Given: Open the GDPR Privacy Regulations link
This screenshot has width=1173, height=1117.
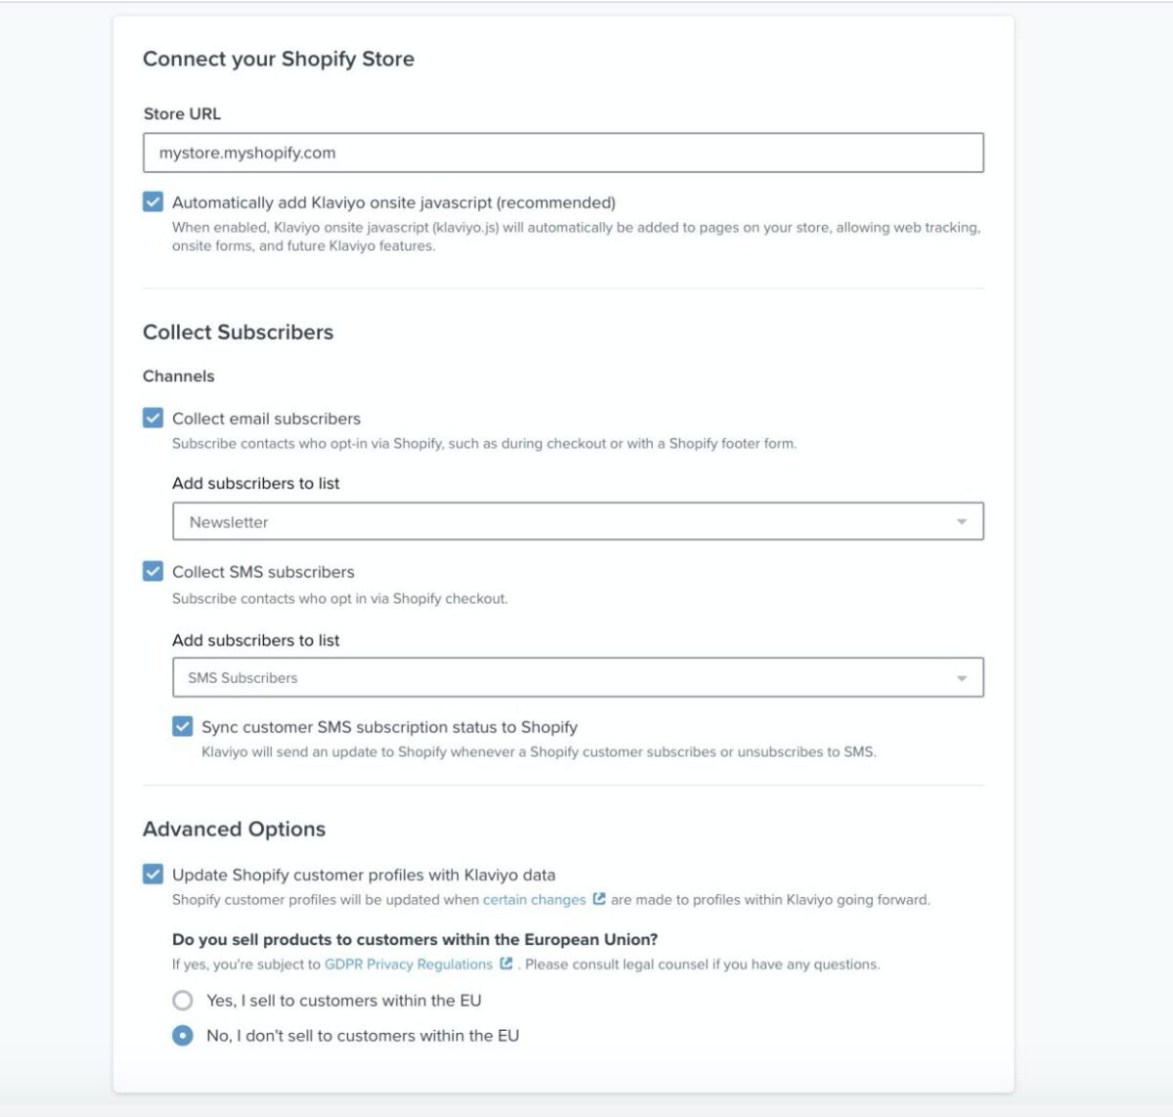Looking at the screenshot, I should [409, 965].
